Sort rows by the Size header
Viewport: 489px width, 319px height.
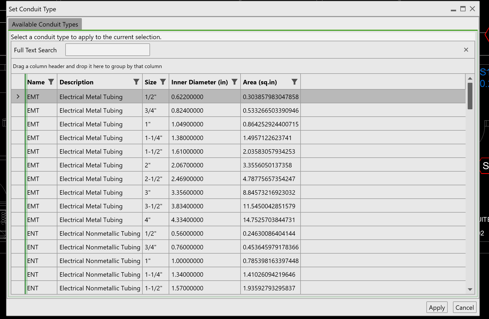point(151,82)
